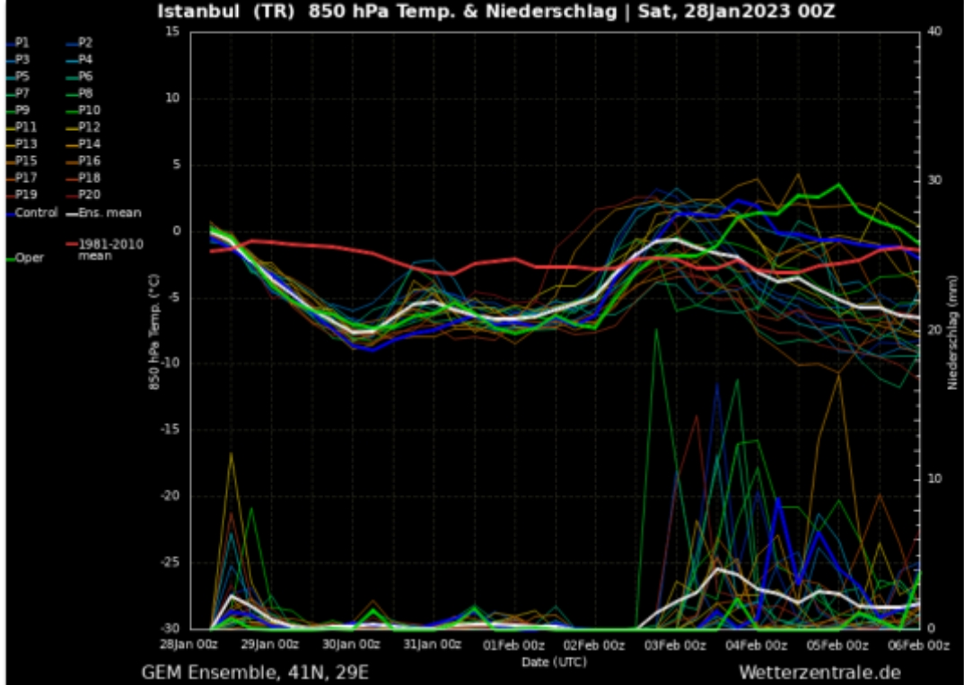Click the Date (UTC) axis label
The height and width of the screenshot is (685, 964).
pos(554,661)
